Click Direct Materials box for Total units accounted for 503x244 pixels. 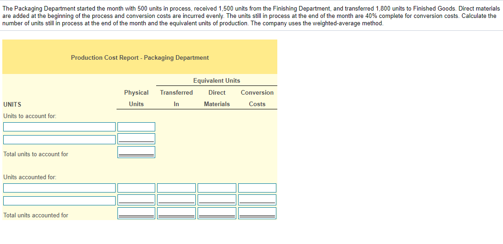(x=217, y=213)
